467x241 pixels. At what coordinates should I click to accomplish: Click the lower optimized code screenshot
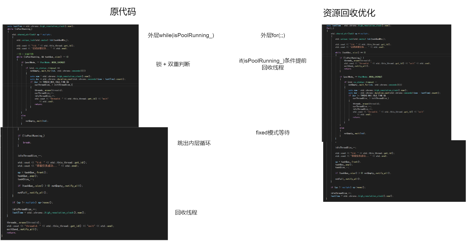(395, 171)
